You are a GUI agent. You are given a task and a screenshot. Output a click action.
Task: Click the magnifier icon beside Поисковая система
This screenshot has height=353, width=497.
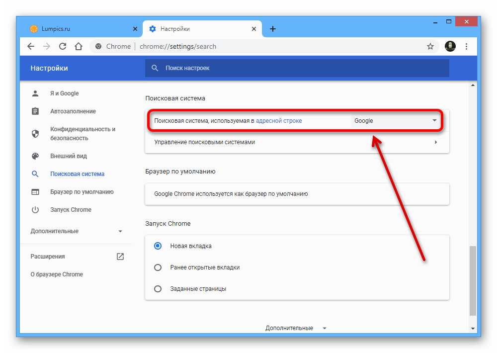[35, 174]
